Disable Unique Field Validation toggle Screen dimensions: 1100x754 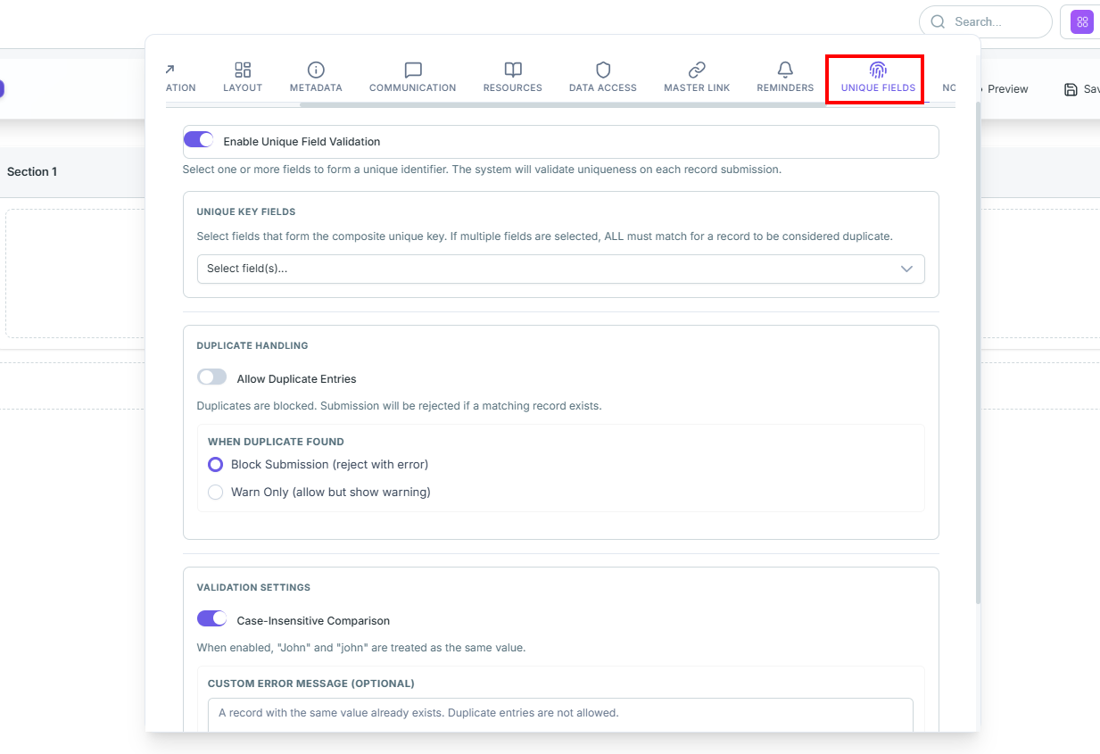click(x=198, y=140)
